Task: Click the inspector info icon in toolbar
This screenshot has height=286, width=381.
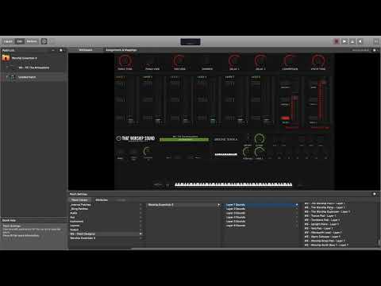Action: click(x=44, y=41)
